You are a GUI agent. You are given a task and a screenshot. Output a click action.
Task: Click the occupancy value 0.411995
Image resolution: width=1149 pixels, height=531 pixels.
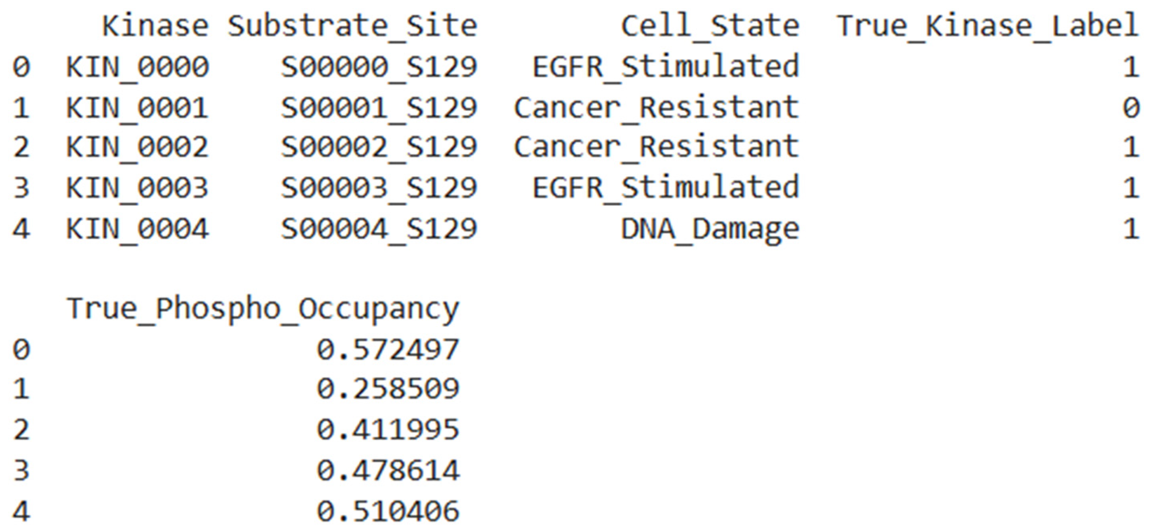[x=388, y=429]
